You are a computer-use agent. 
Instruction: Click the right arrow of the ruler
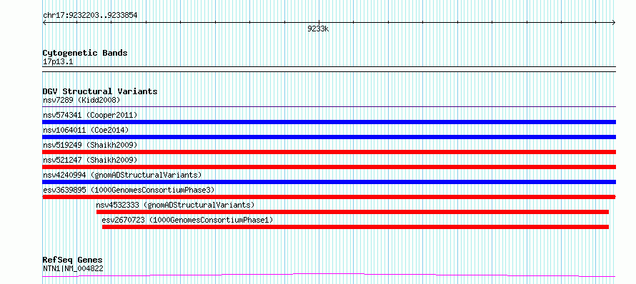614,23
